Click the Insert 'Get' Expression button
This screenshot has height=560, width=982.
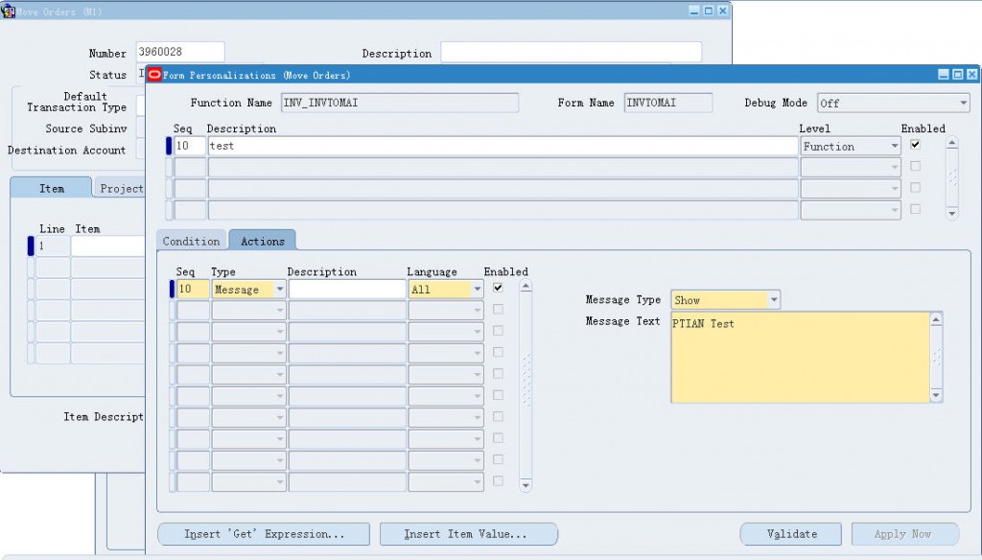click(263, 534)
